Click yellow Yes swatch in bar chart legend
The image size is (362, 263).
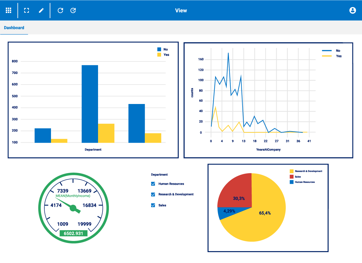(159, 55)
